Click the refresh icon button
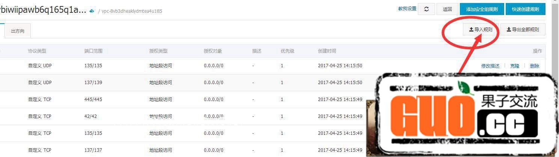This screenshot has width=559, height=157. click(x=426, y=9)
